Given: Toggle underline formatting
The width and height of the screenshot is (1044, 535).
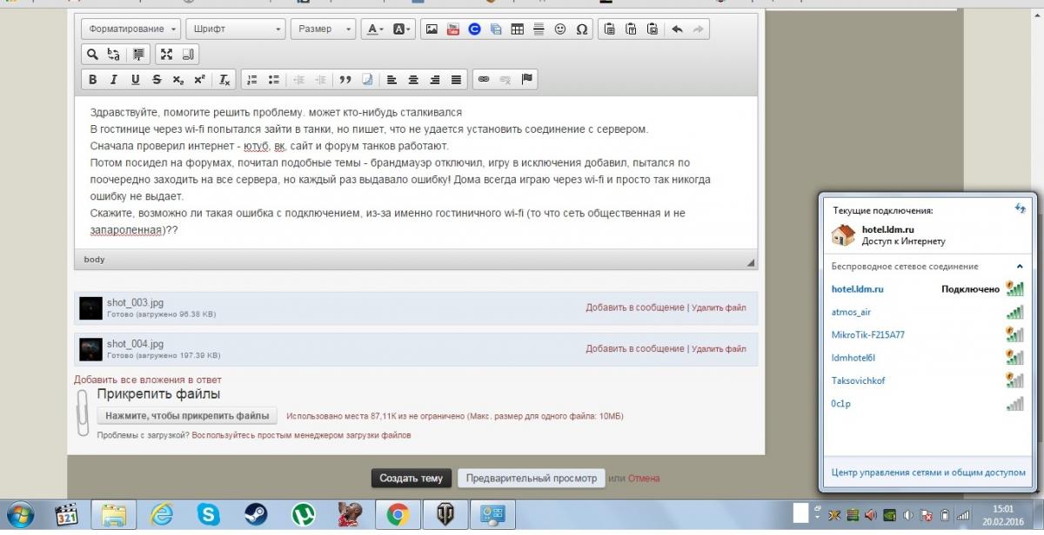Looking at the screenshot, I should [135, 80].
